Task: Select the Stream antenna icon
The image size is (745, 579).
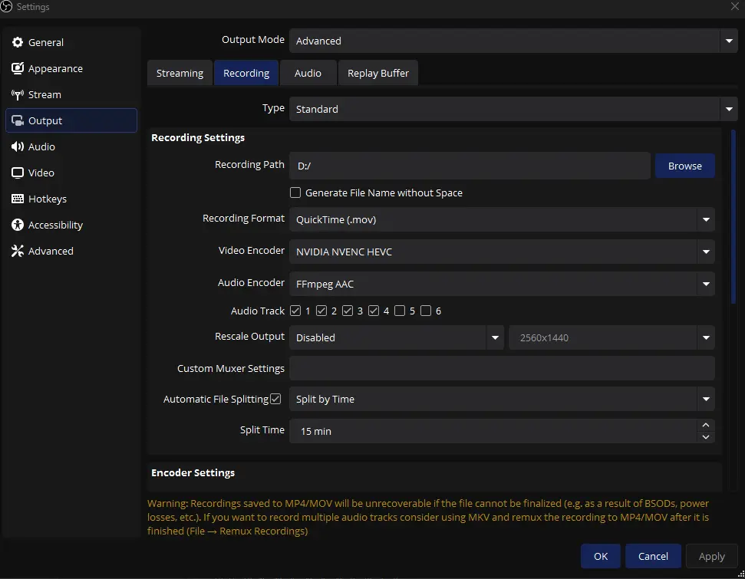Action: coord(18,95)
